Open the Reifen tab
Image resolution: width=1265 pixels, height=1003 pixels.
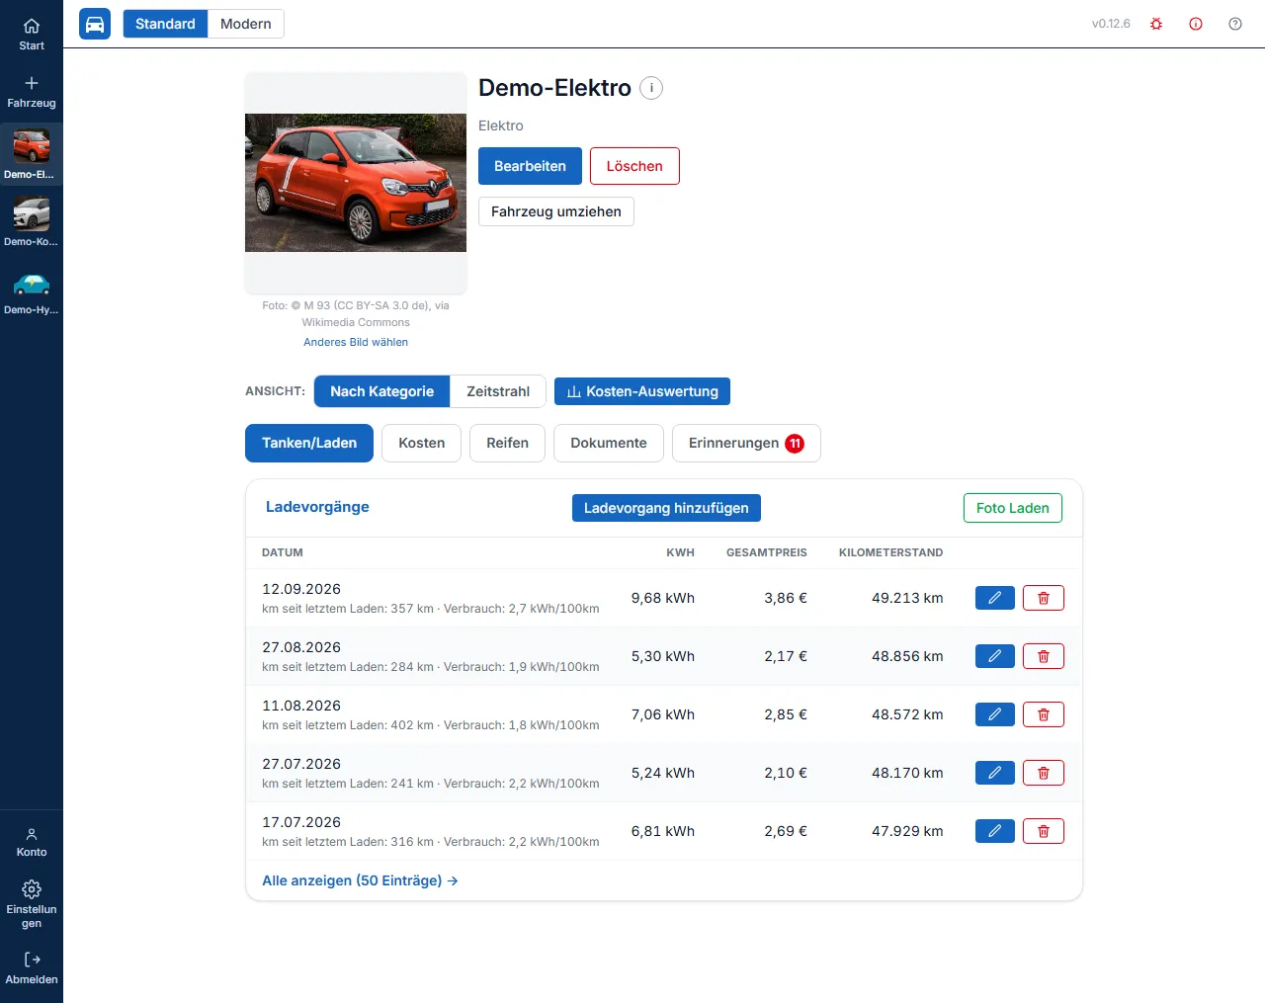tap(507, 443)
